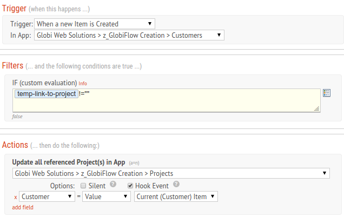Open the In App Customers dropdown
344x218 pixels.
click(129, 35)
